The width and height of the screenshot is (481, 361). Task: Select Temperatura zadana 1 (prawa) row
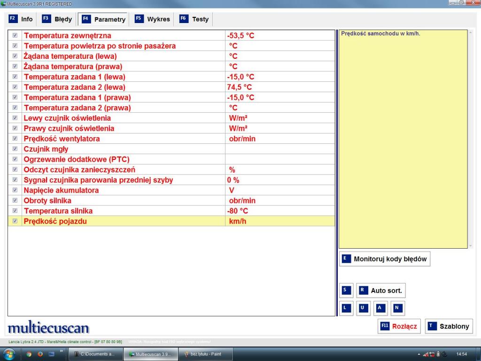coord(171,97)
